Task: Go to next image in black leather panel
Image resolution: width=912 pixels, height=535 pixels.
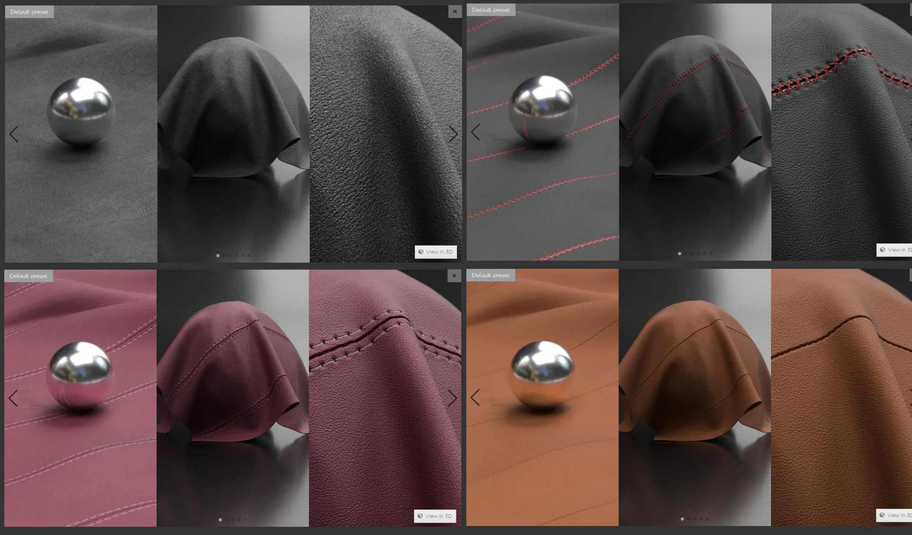Action: (453, 134)
